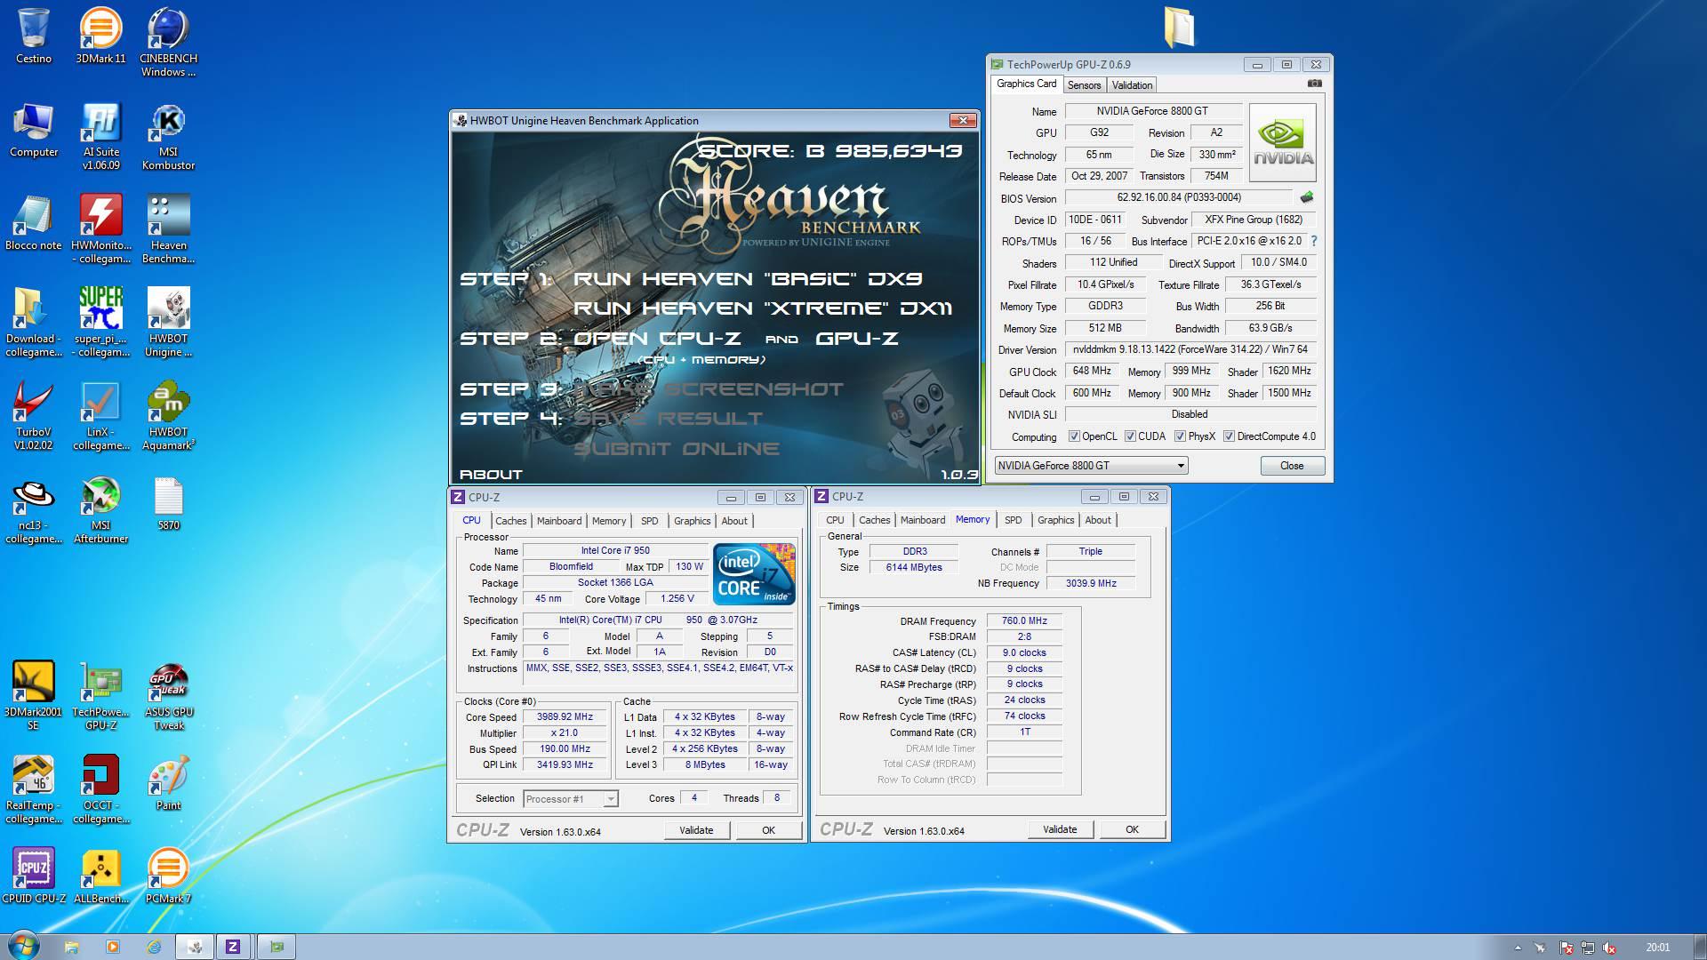Launch ASUS GPU Tweak shortcut

(x=168, y=696)
